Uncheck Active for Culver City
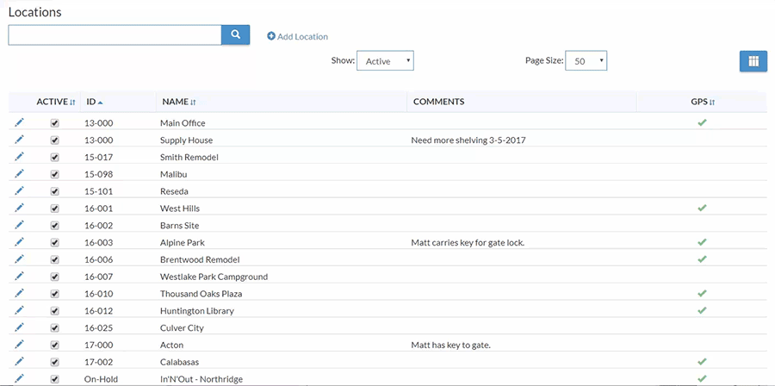The width and height of the screenshot is (775, 386). tap(55, 328)
